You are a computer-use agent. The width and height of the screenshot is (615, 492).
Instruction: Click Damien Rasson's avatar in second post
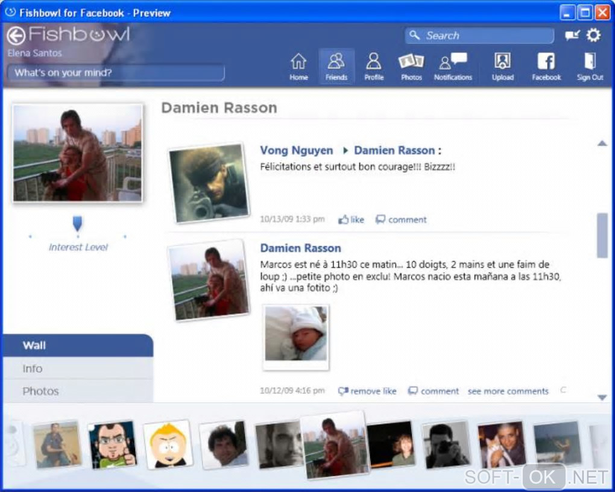point(208,280)
